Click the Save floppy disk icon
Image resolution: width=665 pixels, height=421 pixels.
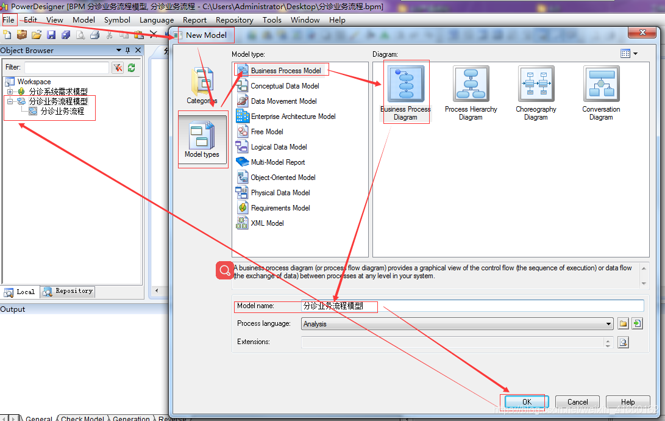[51, 35]
